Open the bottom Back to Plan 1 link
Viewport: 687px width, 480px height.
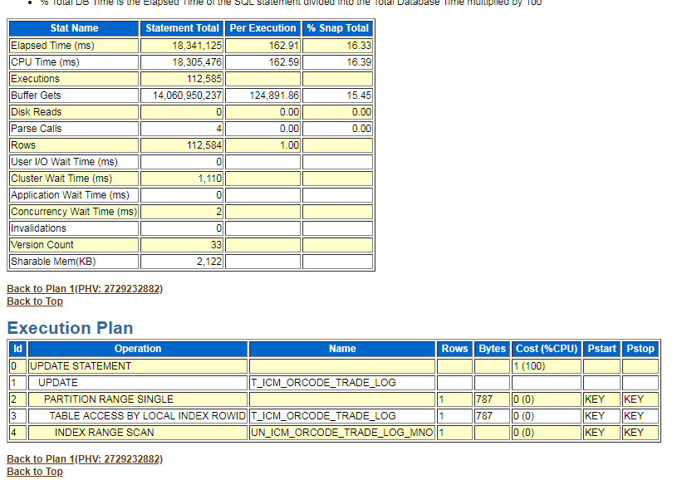[x=85, y=459]
